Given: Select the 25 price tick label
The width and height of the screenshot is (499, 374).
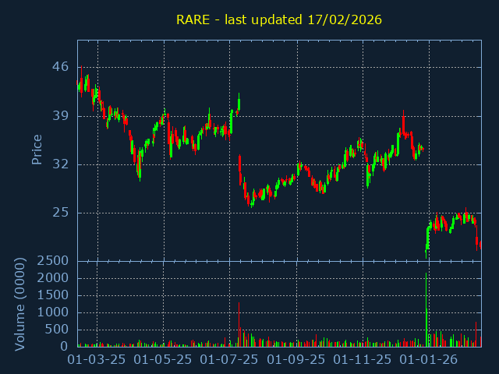Looking at the screenshot, I should click(60, 213).
